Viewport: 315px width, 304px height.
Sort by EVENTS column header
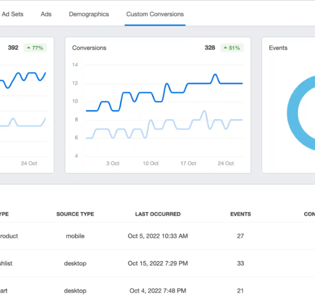(x=240, y=214)
